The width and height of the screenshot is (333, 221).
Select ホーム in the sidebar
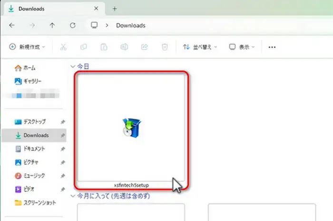pos(25,68)
